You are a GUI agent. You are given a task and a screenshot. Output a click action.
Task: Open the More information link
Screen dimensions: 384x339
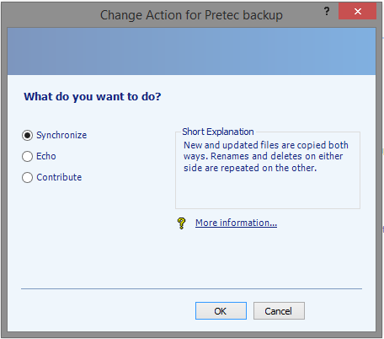(x=236, y=223)
